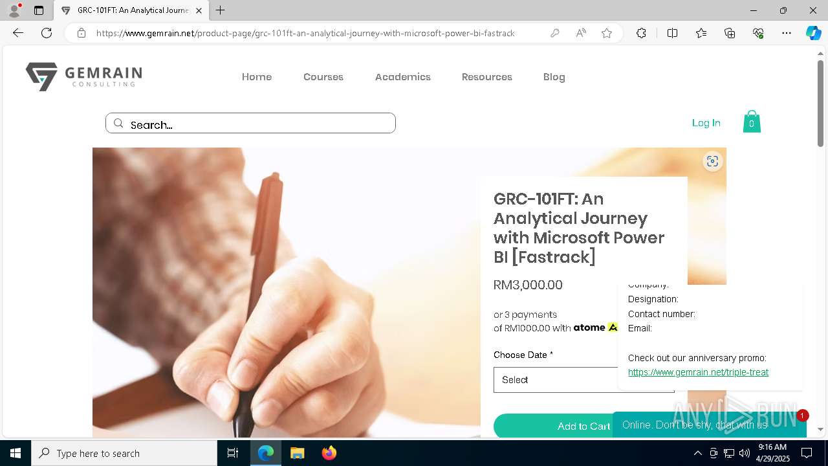
Task: Open Resources menu
Action: (487, 77)
